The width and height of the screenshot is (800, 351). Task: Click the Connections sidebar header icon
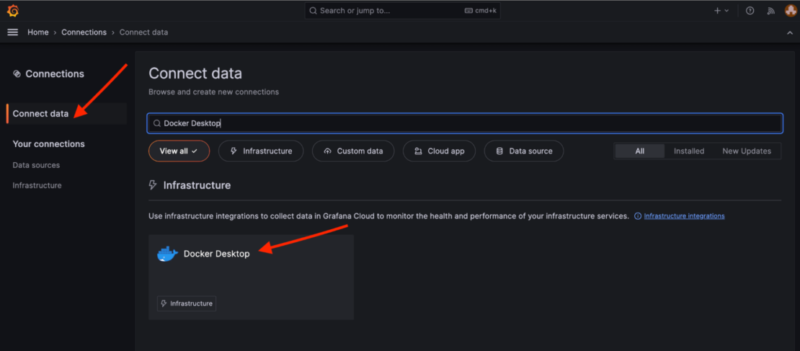point(17,74)
